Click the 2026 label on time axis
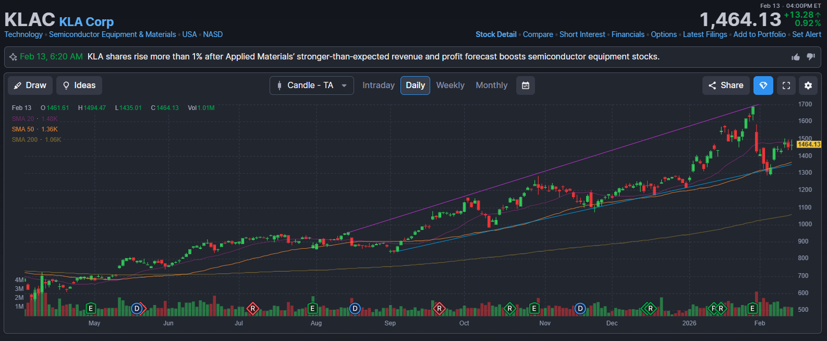The height and width of the screenshot is (341, 827). pos(689,323)
